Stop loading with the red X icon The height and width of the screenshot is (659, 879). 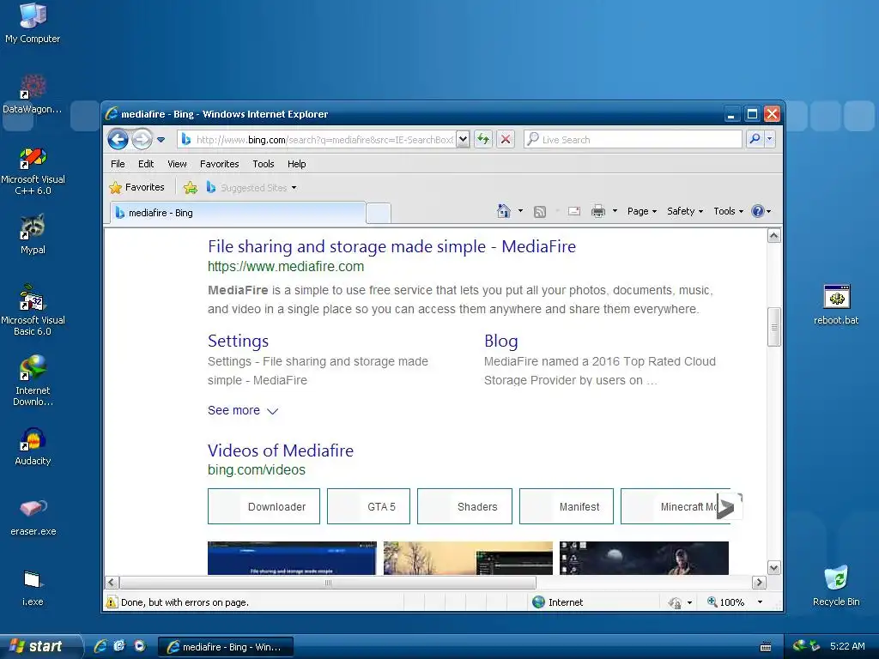click(x=506, y=140)
